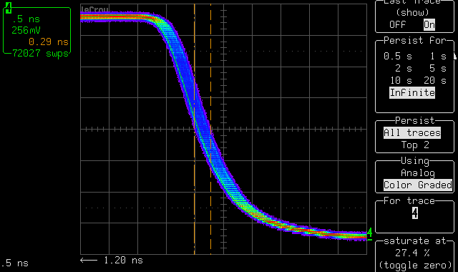Click the toggle zero label

415,266
